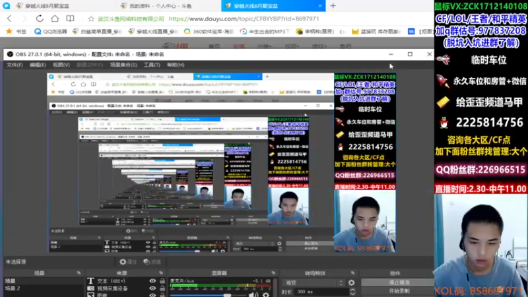
Task: Go back in the browser
Action: [9, 18]
